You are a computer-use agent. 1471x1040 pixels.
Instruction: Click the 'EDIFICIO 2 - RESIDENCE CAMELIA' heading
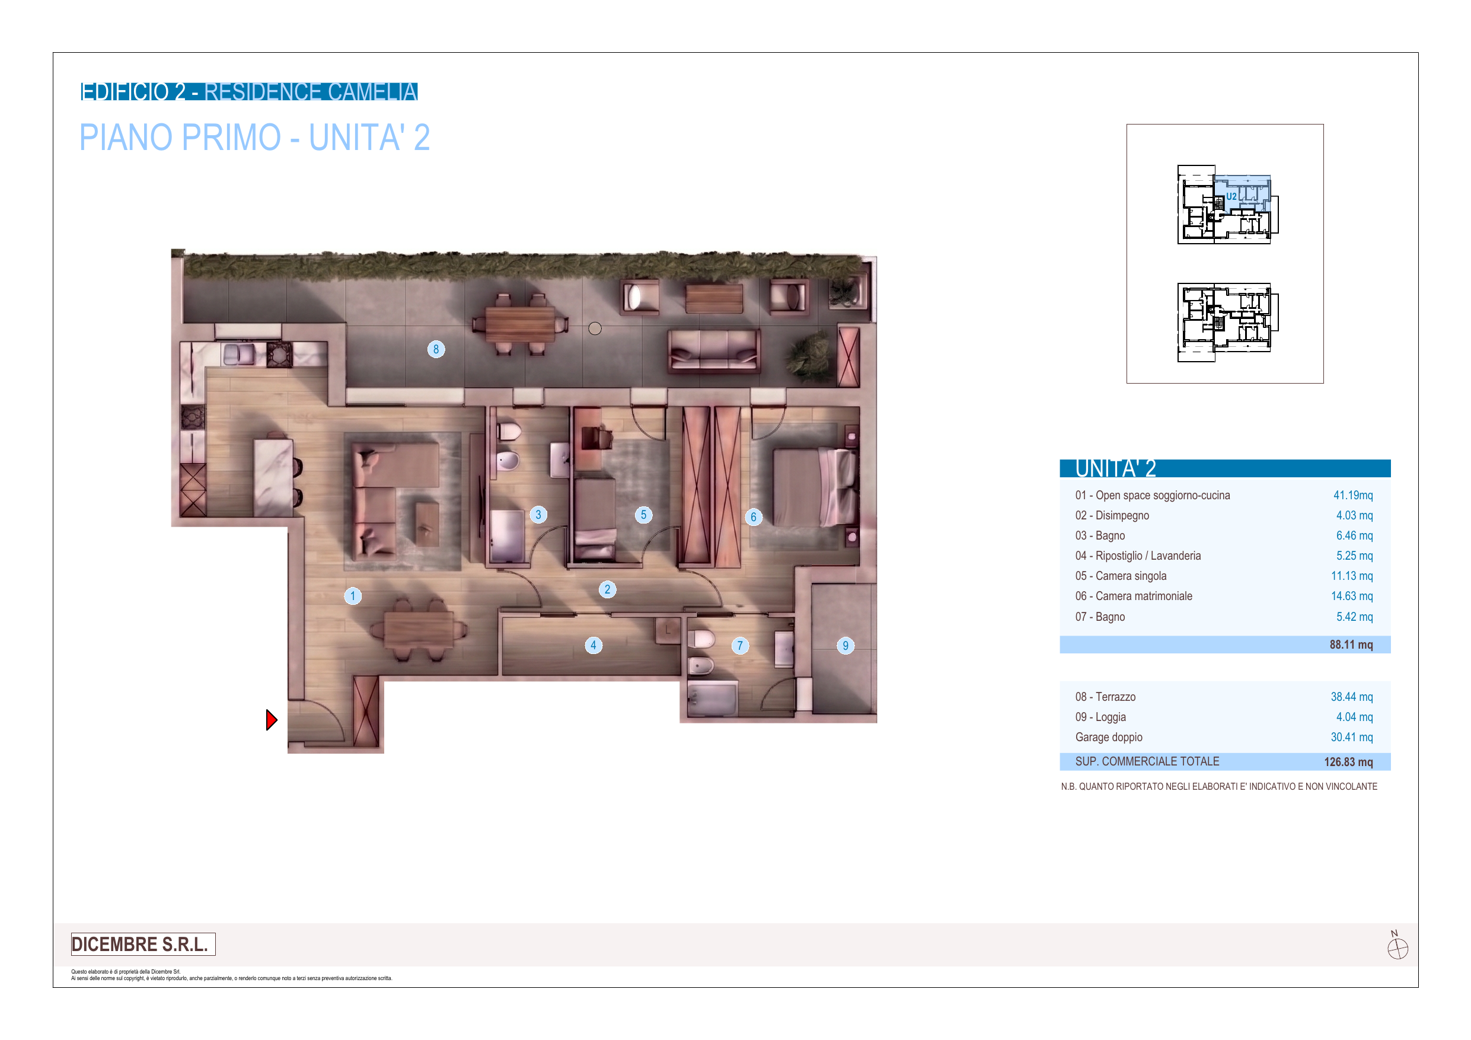[x=249, y=92]
